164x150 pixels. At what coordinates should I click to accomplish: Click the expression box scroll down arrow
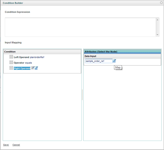[x=158, y=35]
